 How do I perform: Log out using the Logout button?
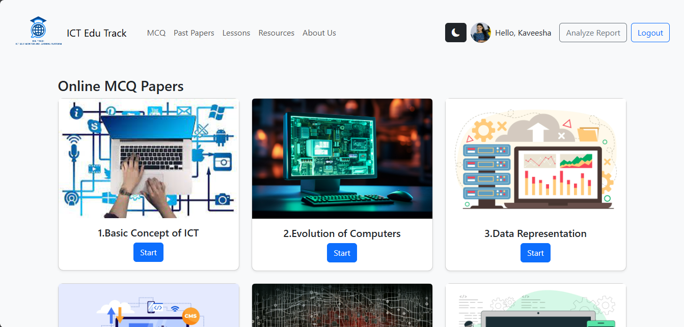click(x=650, y=33)
